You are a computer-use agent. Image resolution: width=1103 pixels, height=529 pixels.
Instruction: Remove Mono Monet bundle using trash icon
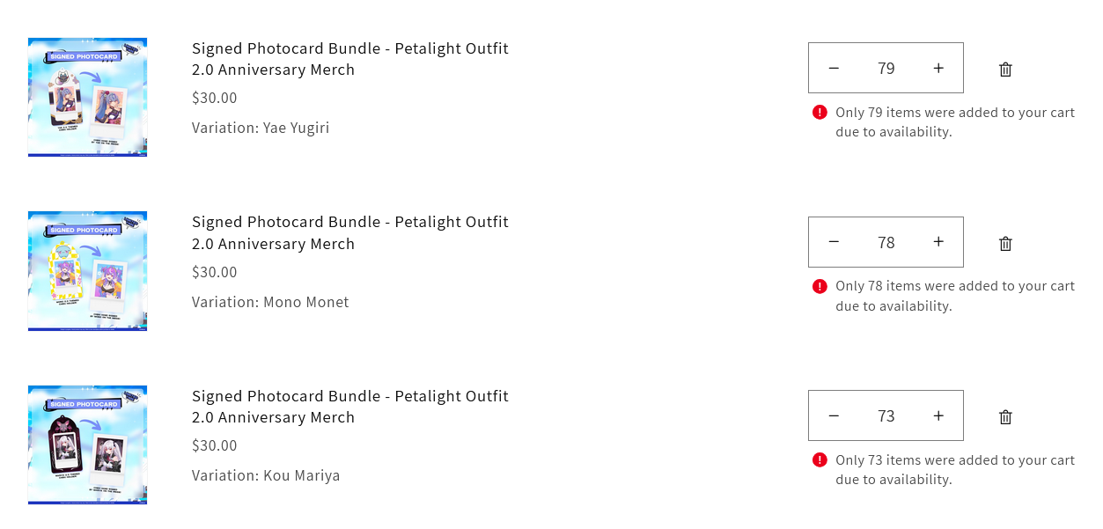(1005, 244)
